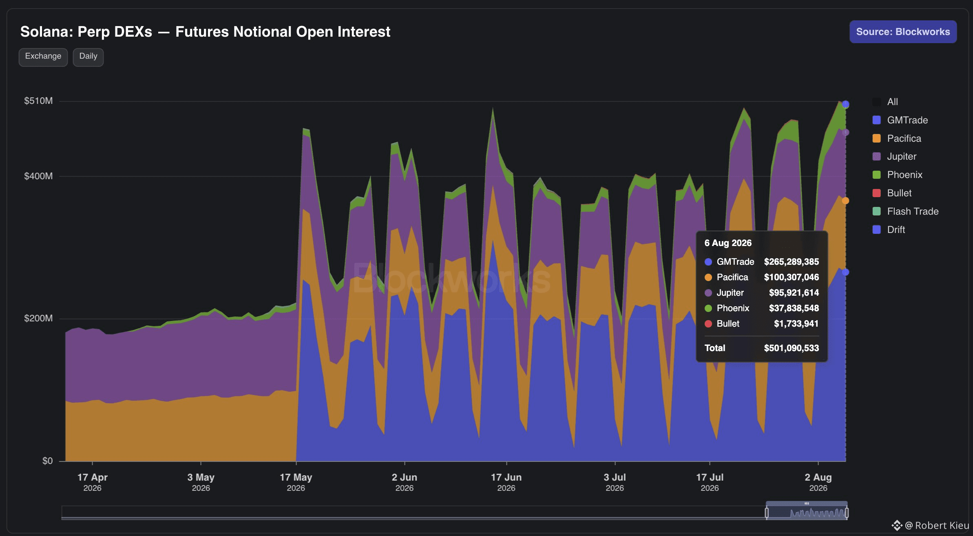This screenshot has height=536, width=973.
Task: Click the GMTrade value '$265,289,385' in tooltip
Action: pos(791,262)
